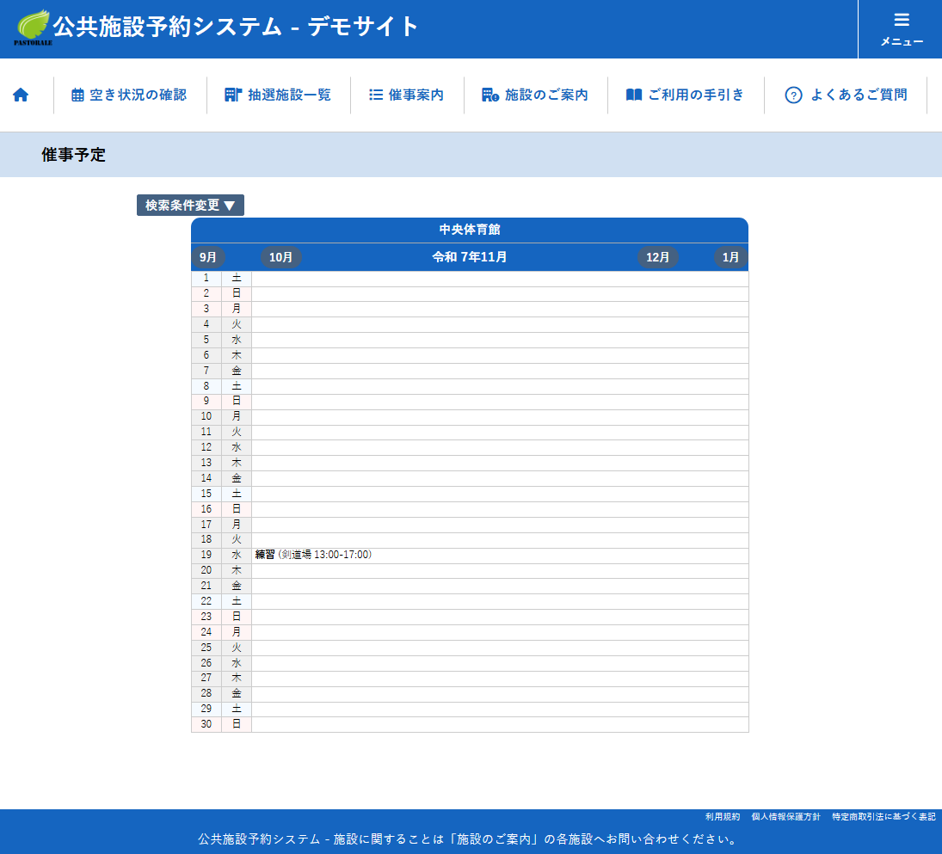Open 個人情報保護方針 footer link

click(x=785, y=816)
